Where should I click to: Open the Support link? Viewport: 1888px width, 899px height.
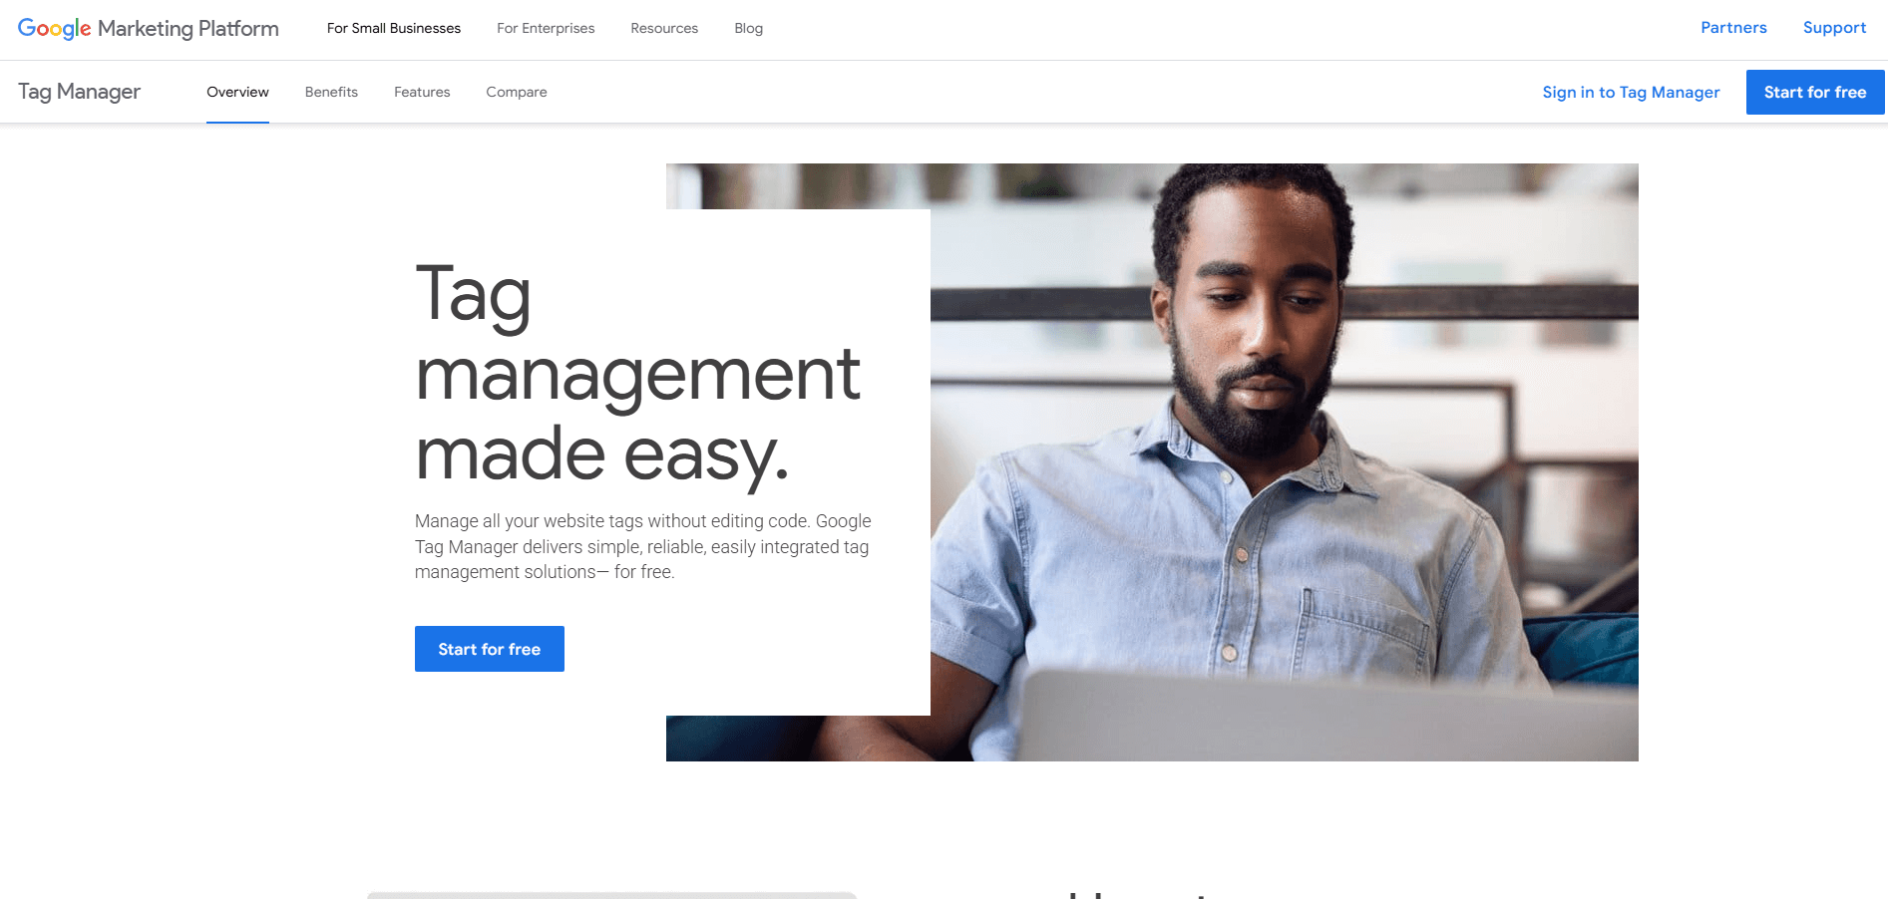pyautogui.click(x=1834, y=28)
